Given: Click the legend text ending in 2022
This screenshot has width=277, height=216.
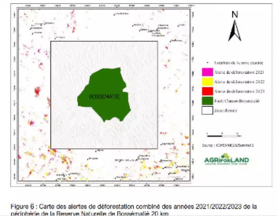Looking at the screenshot, I should tap(239, 82).
